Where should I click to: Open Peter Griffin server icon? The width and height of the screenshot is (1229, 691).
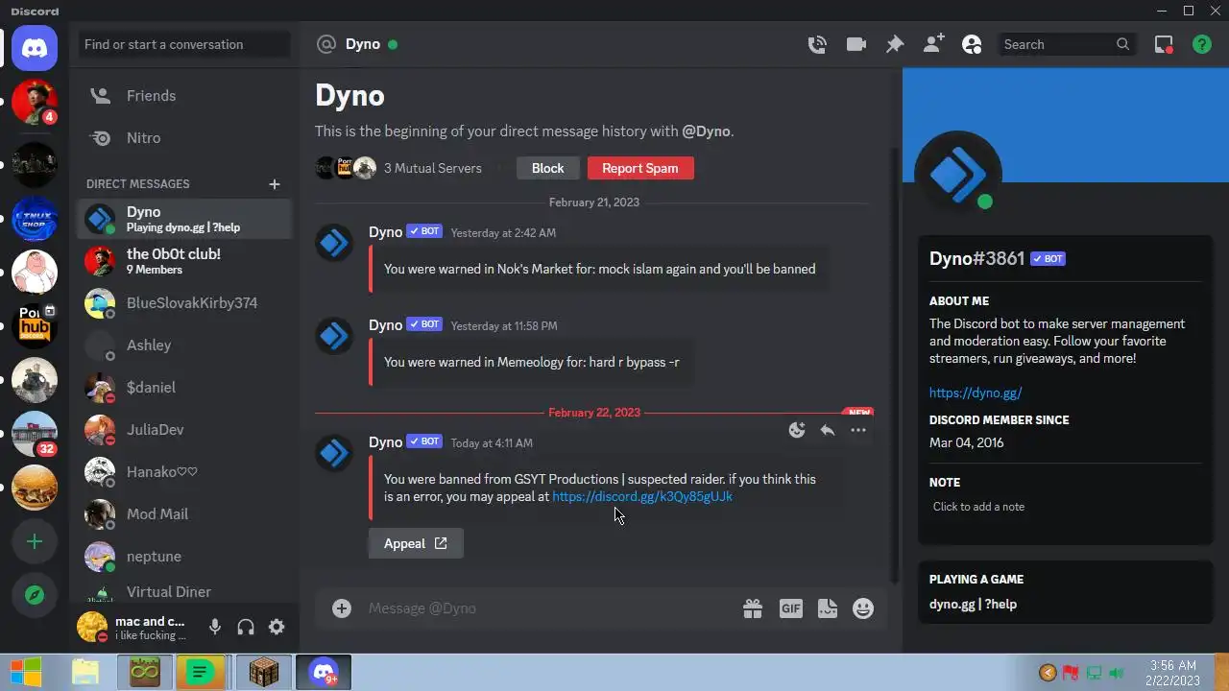pos(35,273)
